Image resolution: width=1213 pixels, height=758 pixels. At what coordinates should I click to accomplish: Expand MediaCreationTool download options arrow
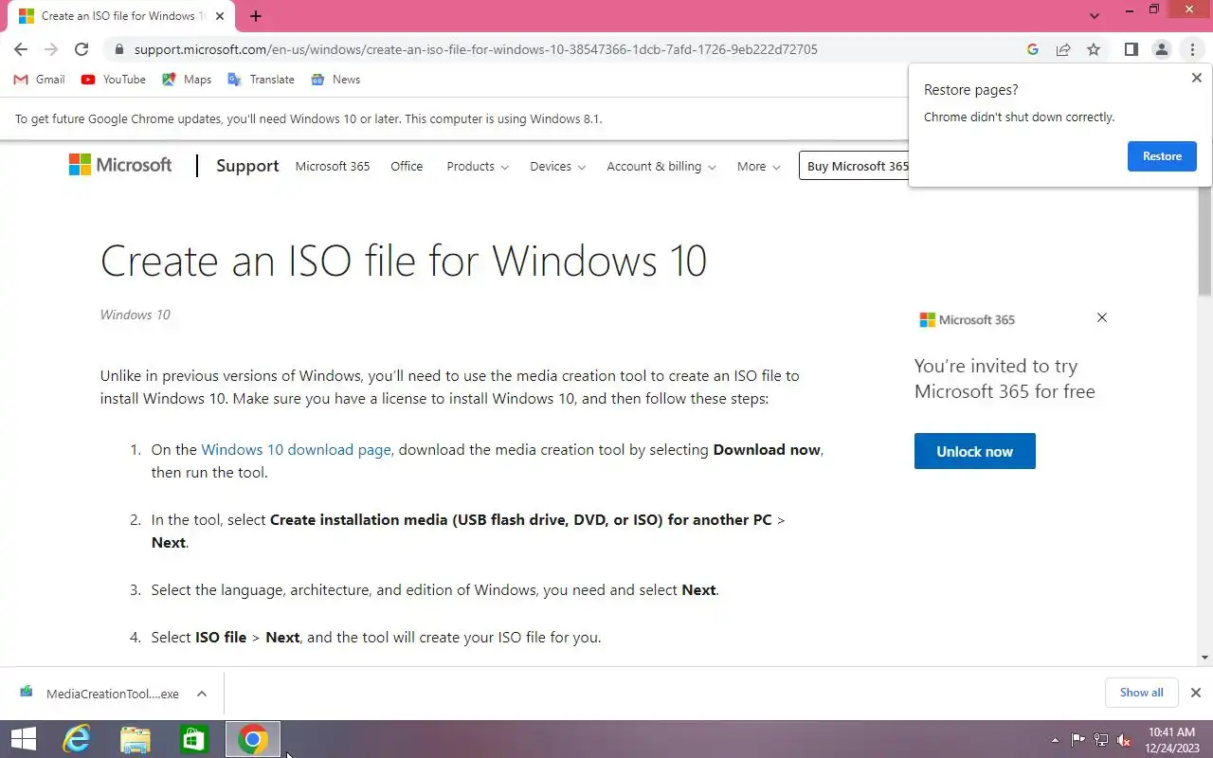coord(202,694)
